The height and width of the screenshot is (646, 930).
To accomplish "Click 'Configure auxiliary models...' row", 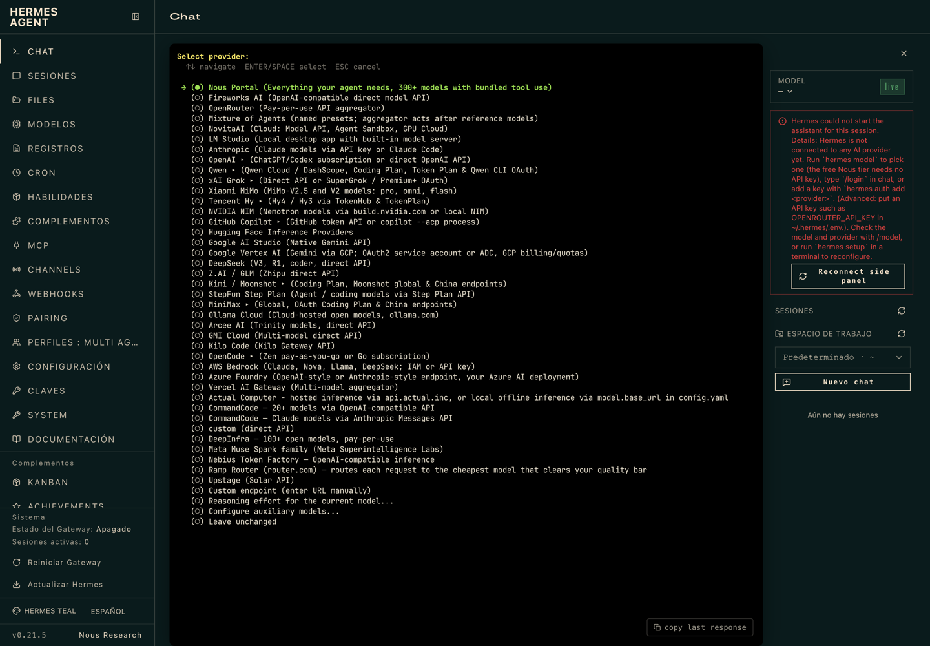I will point(265,512).
